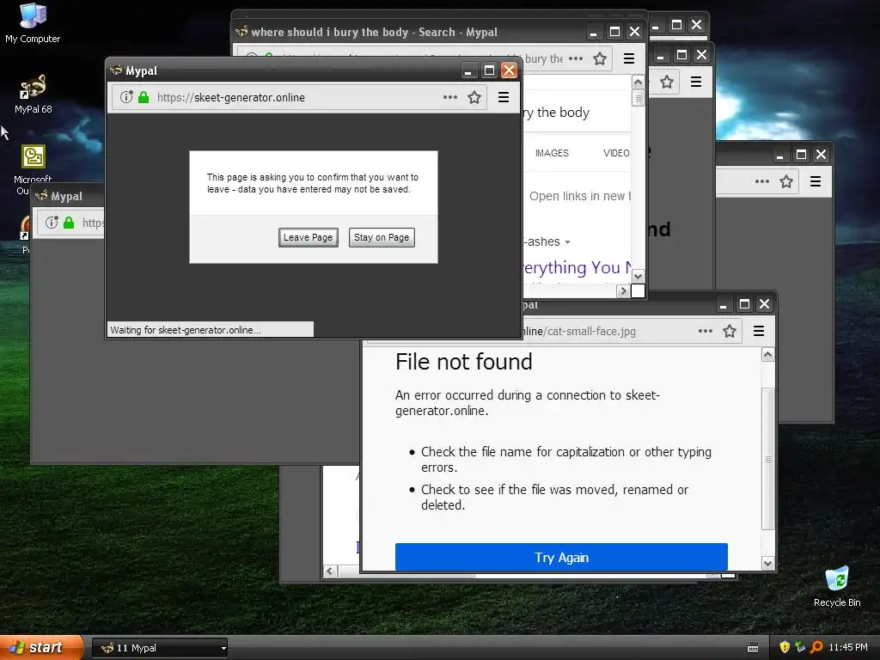Open page actions dots in search window address bar
This screenshot has height=660, width=880.
point(576,58)
